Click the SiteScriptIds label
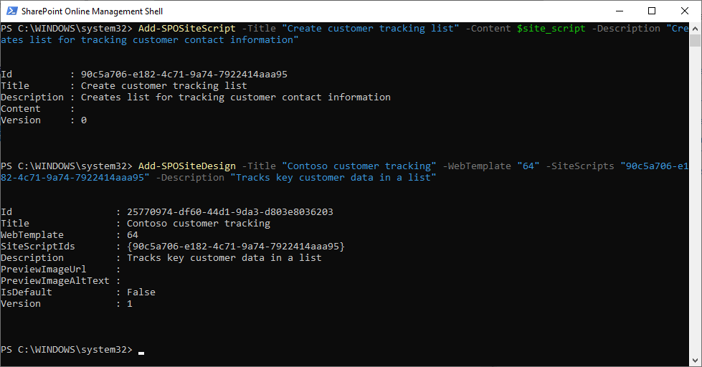Screen dimensions: 702x367 [x=38, y=246]
